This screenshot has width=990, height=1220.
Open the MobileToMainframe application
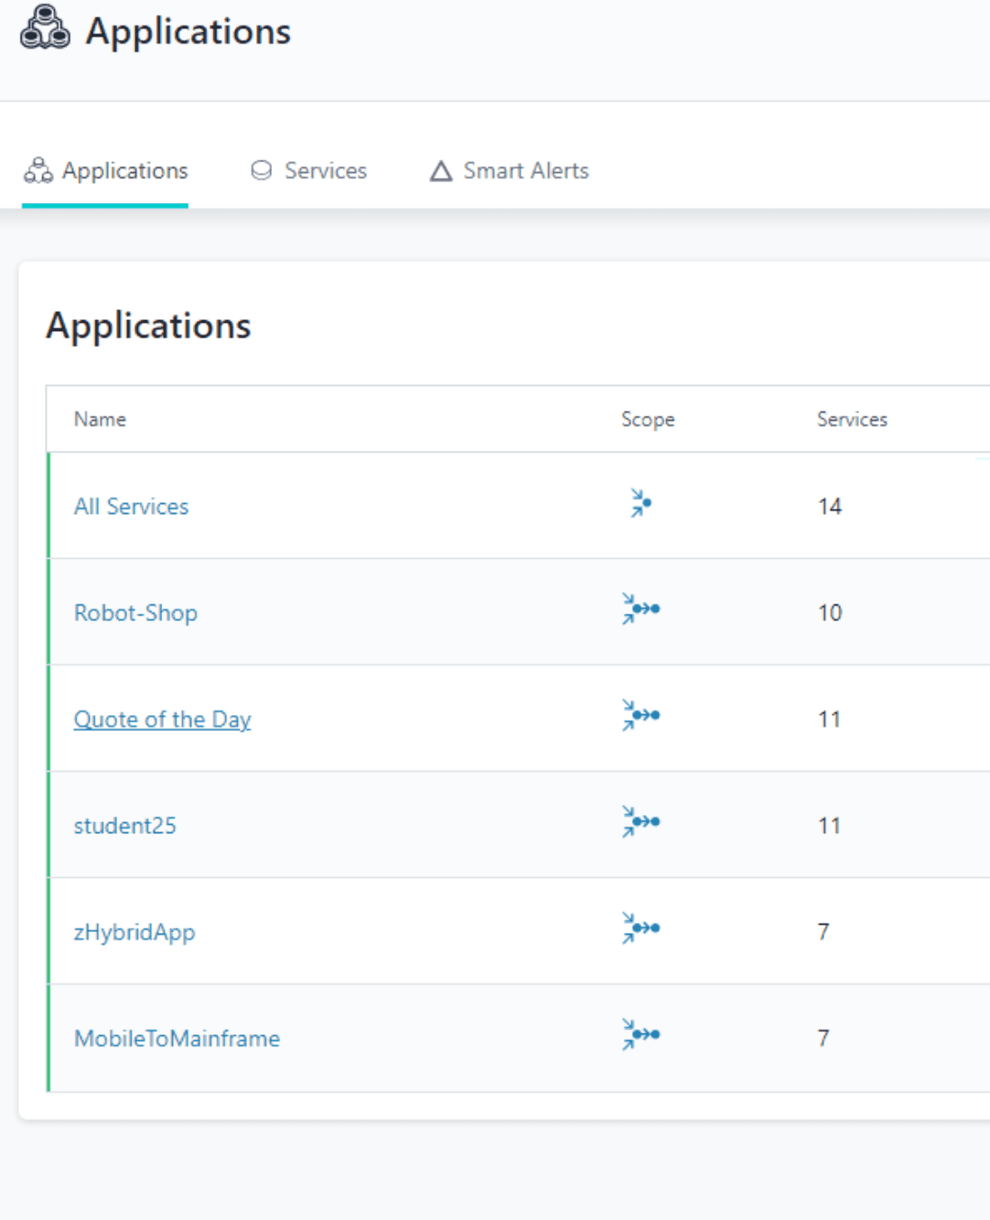tap(177, 1039)
